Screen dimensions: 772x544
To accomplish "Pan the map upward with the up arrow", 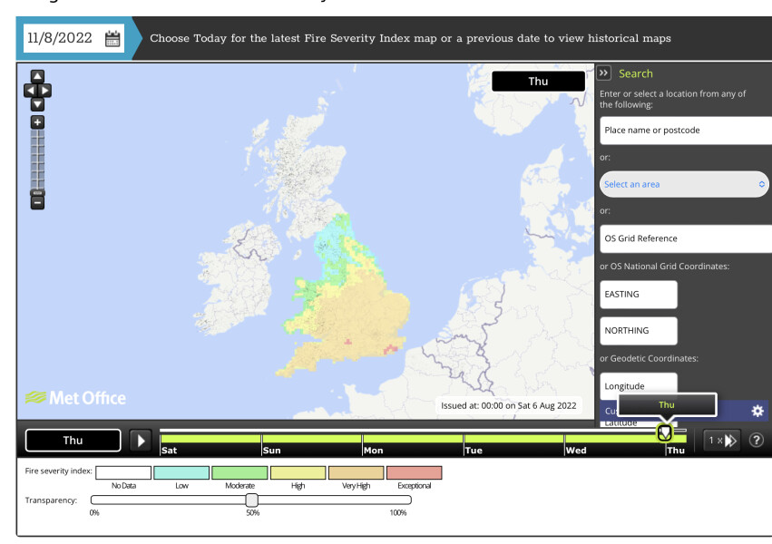I will 36,74.
